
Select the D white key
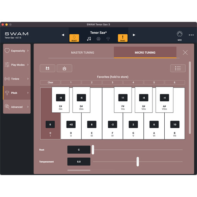(x=71, y=126)
